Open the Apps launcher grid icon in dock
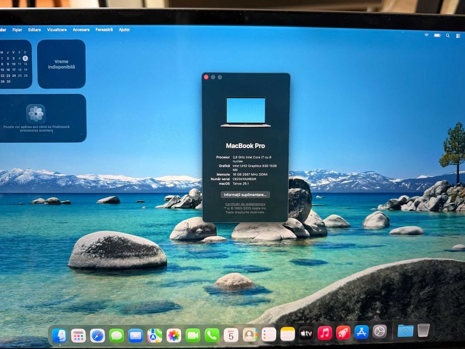465x349 pixels. (78, 336)
